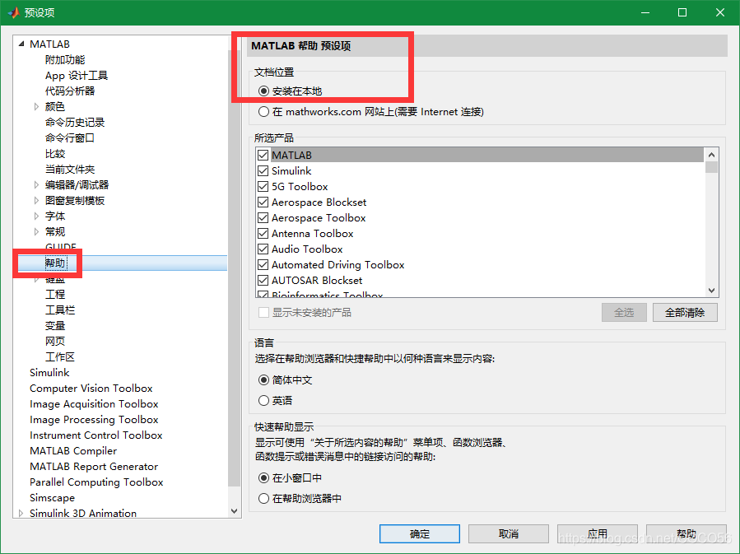Open 变量 preferences
The width and height of the screenshot is (740, 554).
[55, 326]
